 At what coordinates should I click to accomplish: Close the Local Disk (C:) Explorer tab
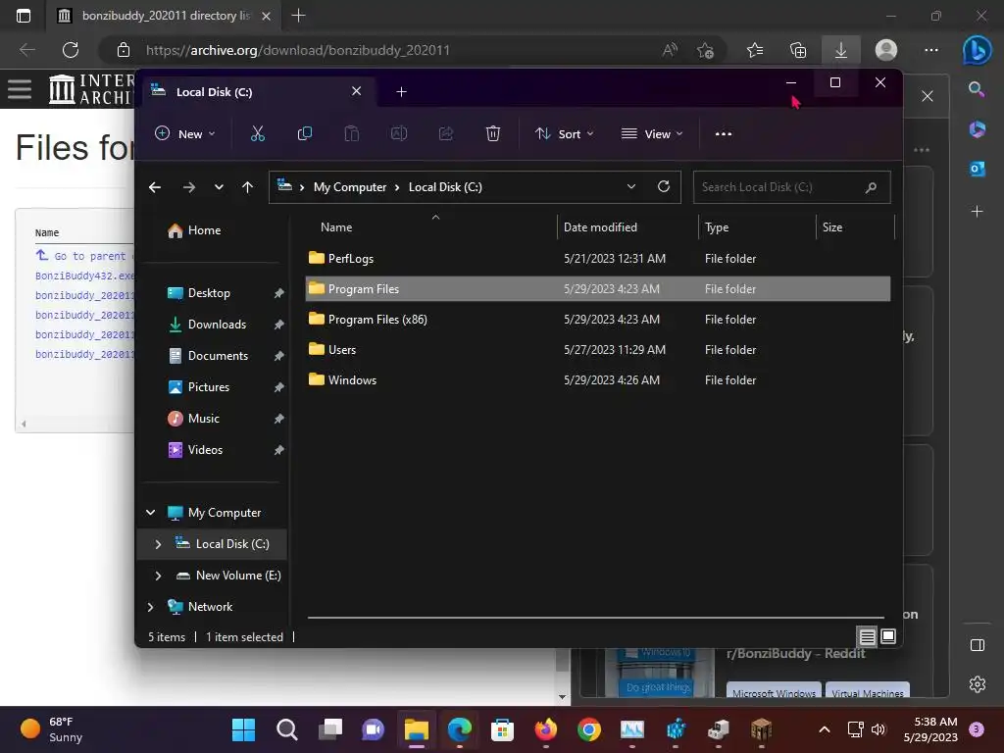click(x=357, y=91)
